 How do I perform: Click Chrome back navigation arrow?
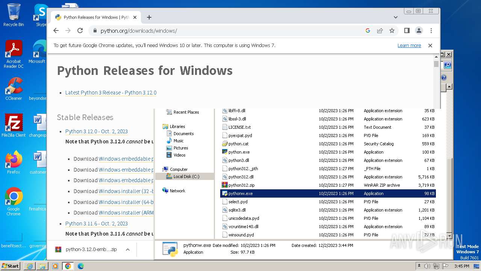pos(56,30)
